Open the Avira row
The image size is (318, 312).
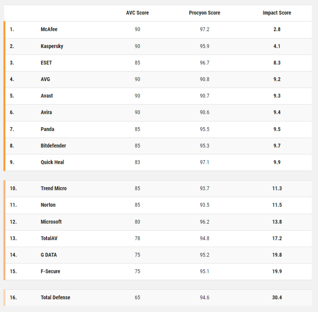click(46, 112)
